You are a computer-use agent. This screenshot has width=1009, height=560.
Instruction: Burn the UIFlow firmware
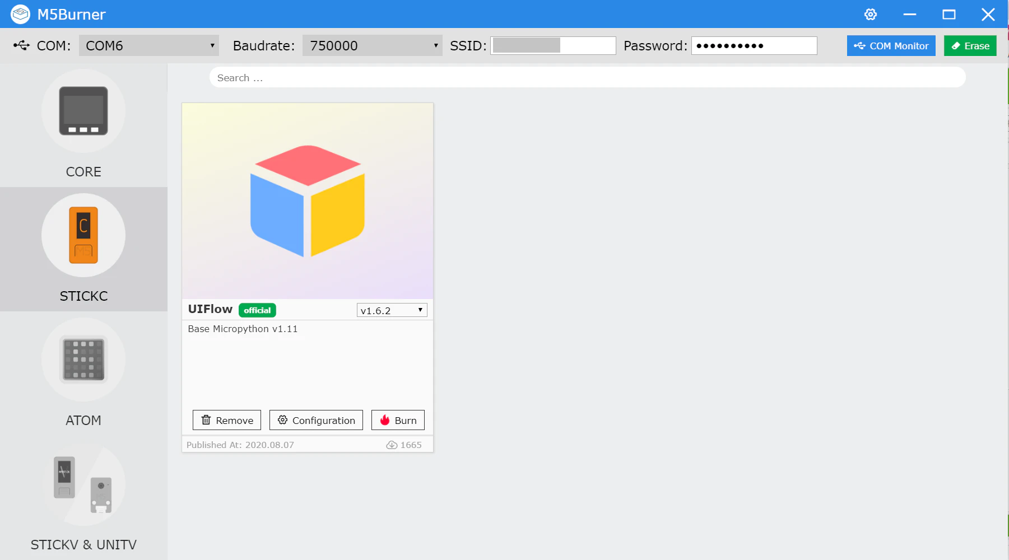pos(398,420)
